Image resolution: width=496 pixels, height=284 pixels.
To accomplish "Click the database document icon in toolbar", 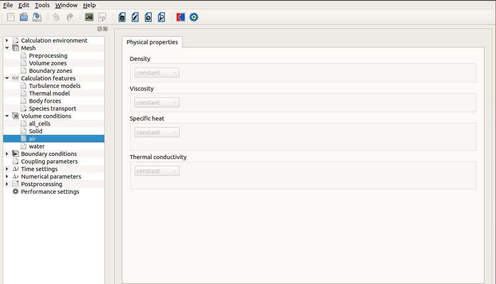I will point(122,17).
